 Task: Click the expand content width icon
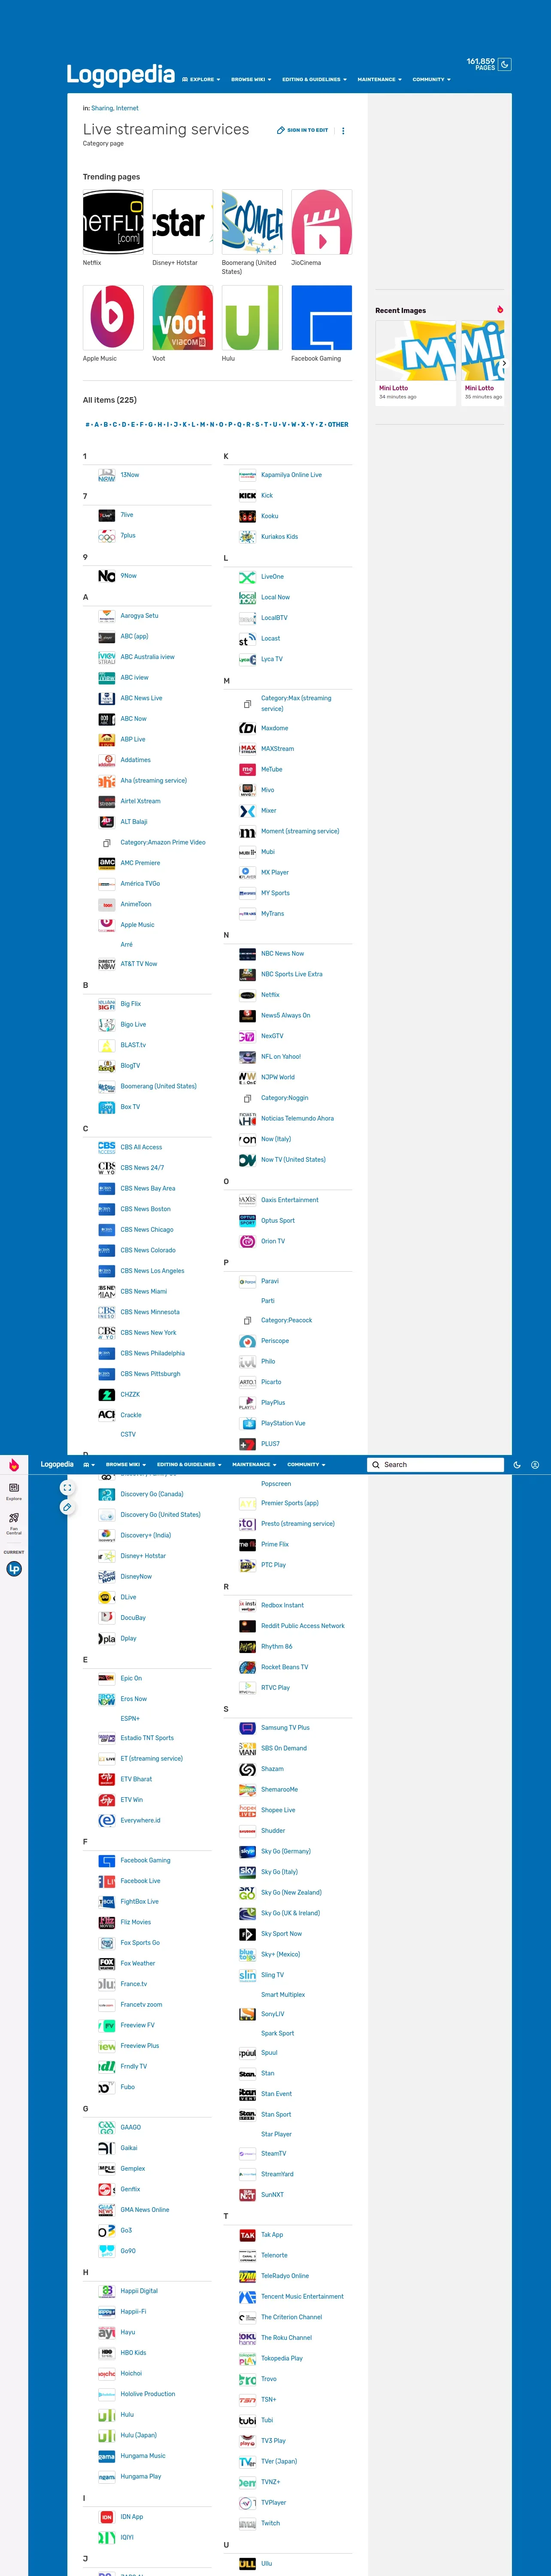(x=67, y=1487)
